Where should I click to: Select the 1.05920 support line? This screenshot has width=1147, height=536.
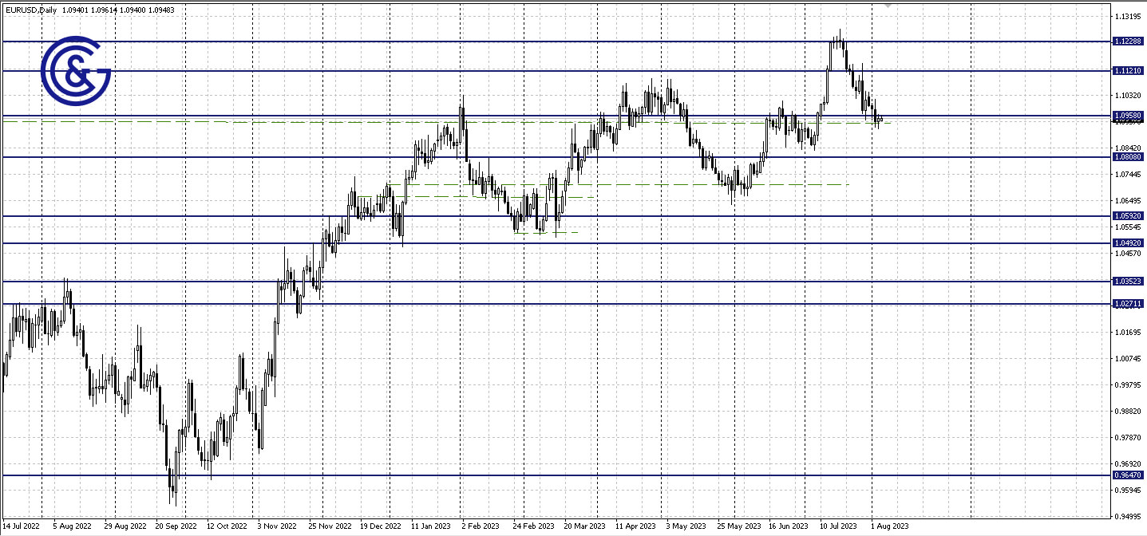coord(239,216)
